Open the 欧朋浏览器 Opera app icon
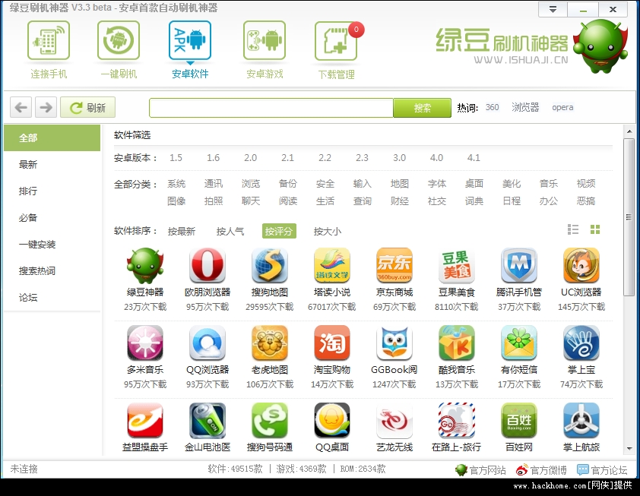 pyautogui.click(x=208, y=266)
